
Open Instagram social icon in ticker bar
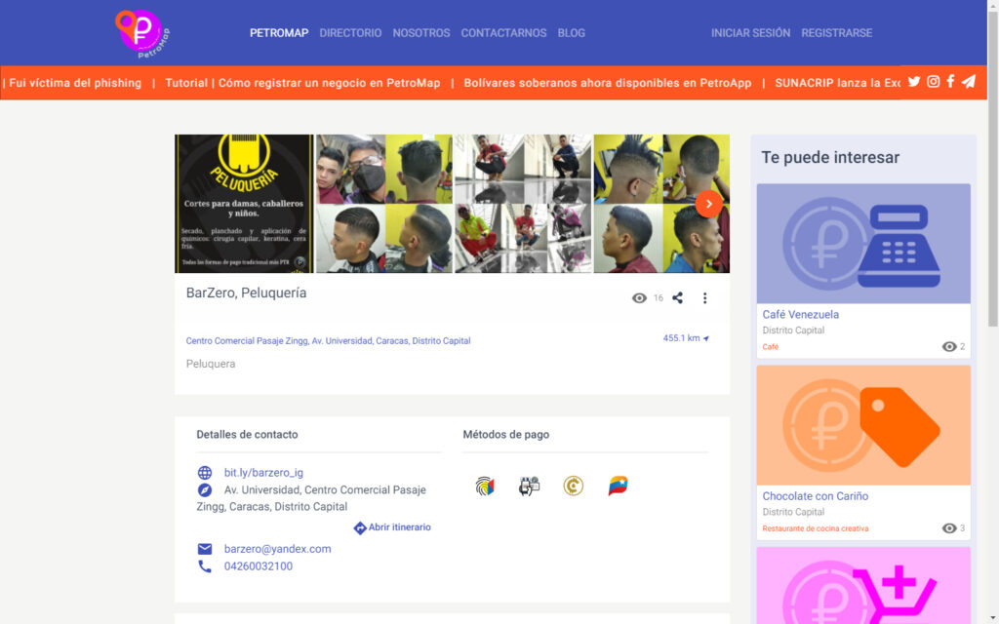tap(934, 82)
